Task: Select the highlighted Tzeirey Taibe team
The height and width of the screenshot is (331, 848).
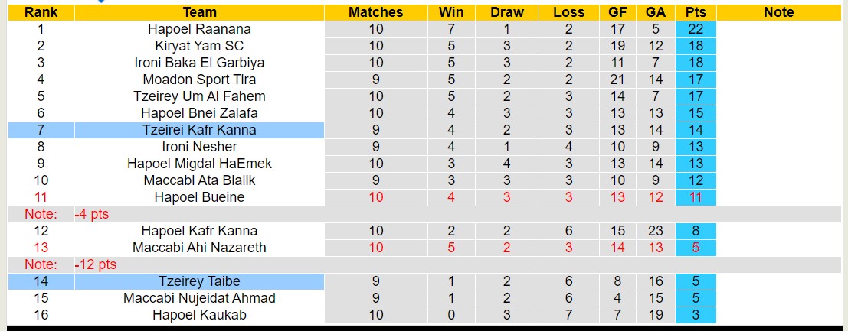Action: (199, 281)
